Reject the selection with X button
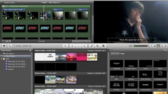The width and height of the screenshot is (168, 94). (84, 46)
